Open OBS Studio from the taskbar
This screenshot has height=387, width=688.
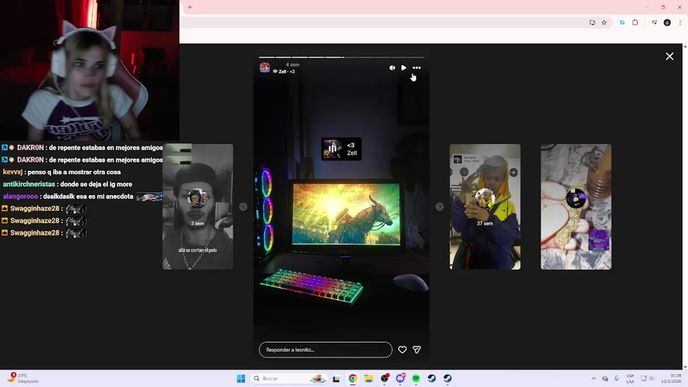click(384, 378)
